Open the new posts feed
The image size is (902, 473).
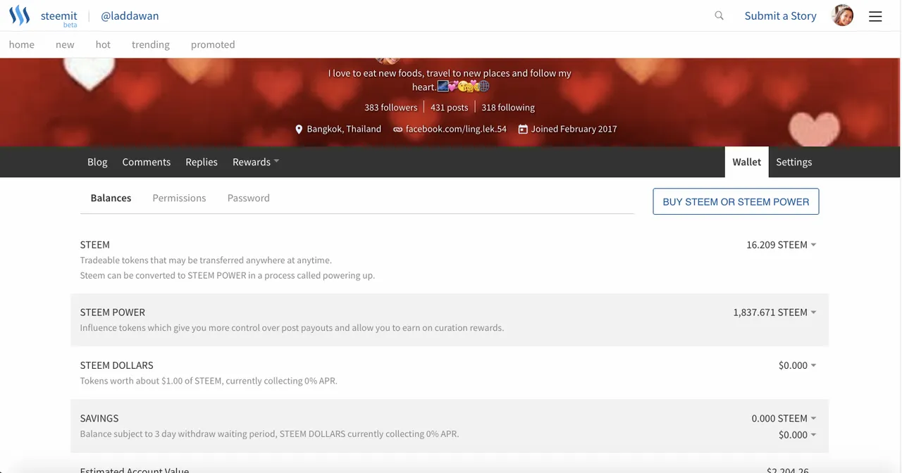click(x=65, y=44)
